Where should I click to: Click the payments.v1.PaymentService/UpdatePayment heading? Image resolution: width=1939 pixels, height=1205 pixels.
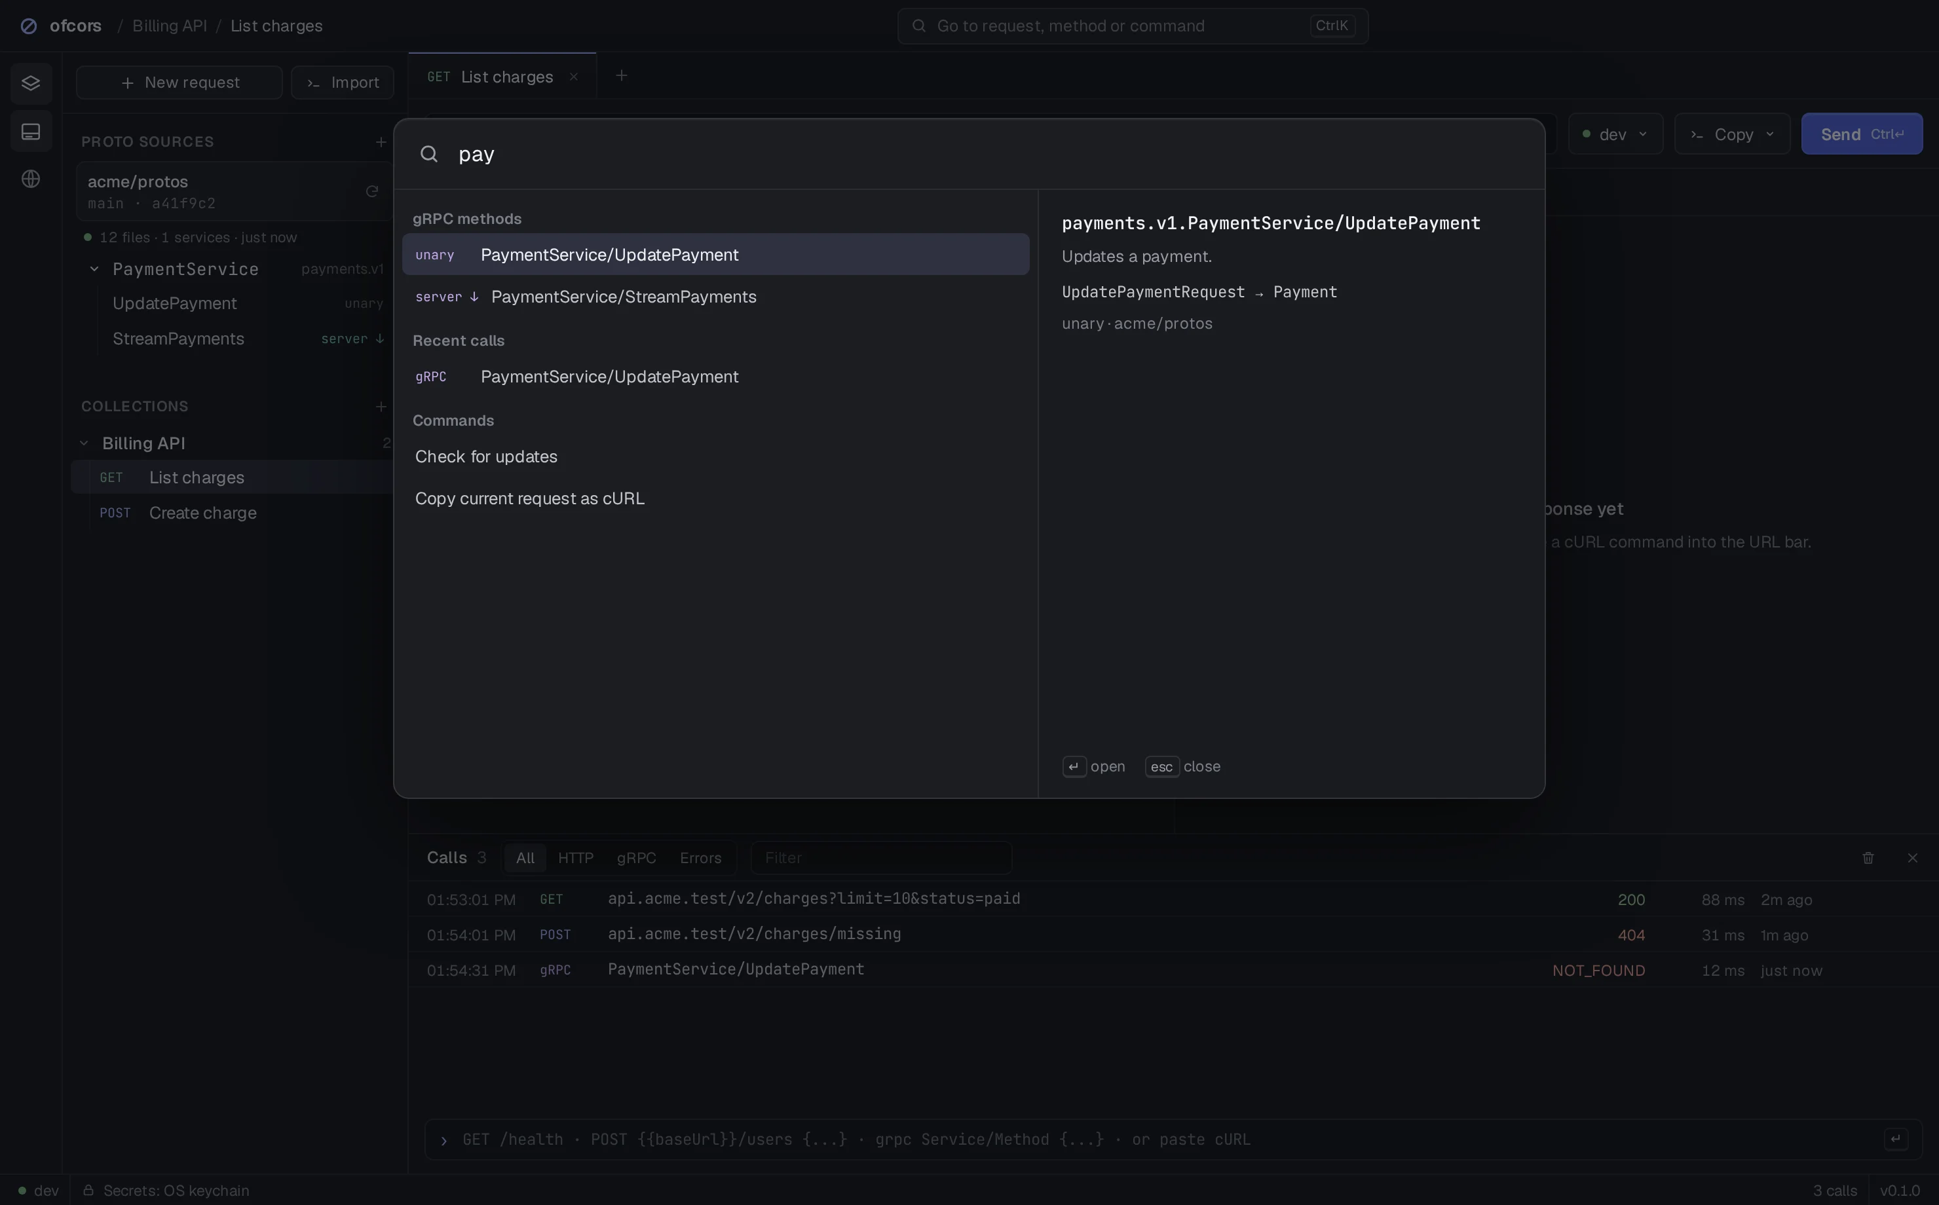1271,223
